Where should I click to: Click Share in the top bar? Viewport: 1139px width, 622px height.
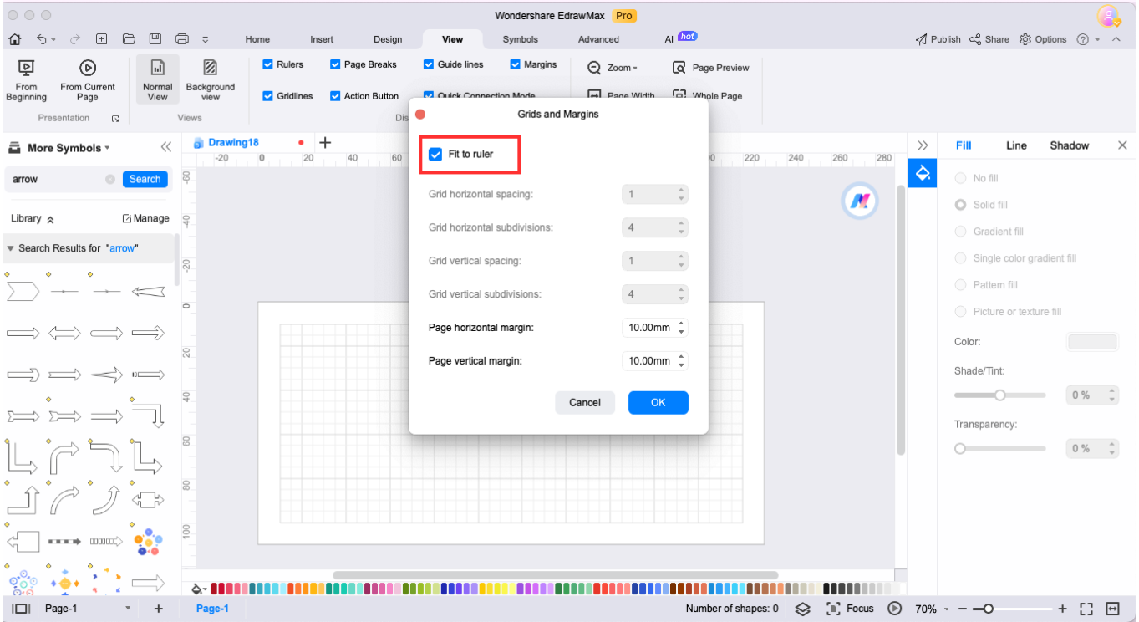pyautogui.click(x=989, y=39)
